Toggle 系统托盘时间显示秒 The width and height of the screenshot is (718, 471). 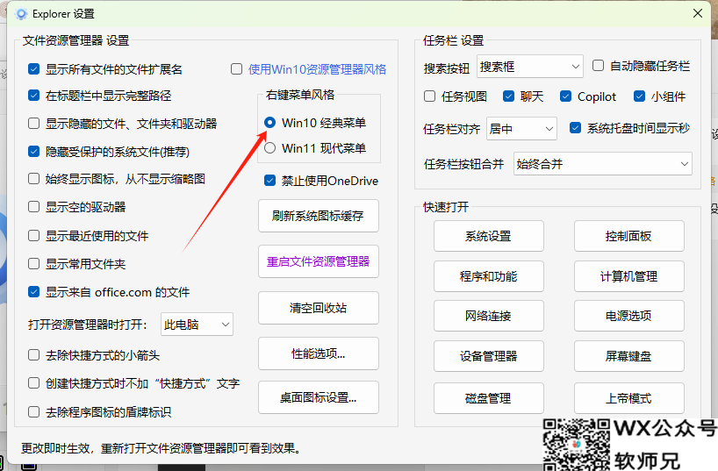click(x=575, y=128)
